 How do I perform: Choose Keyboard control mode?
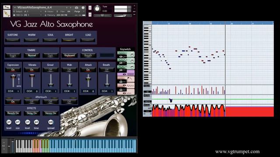pos(70,55)
